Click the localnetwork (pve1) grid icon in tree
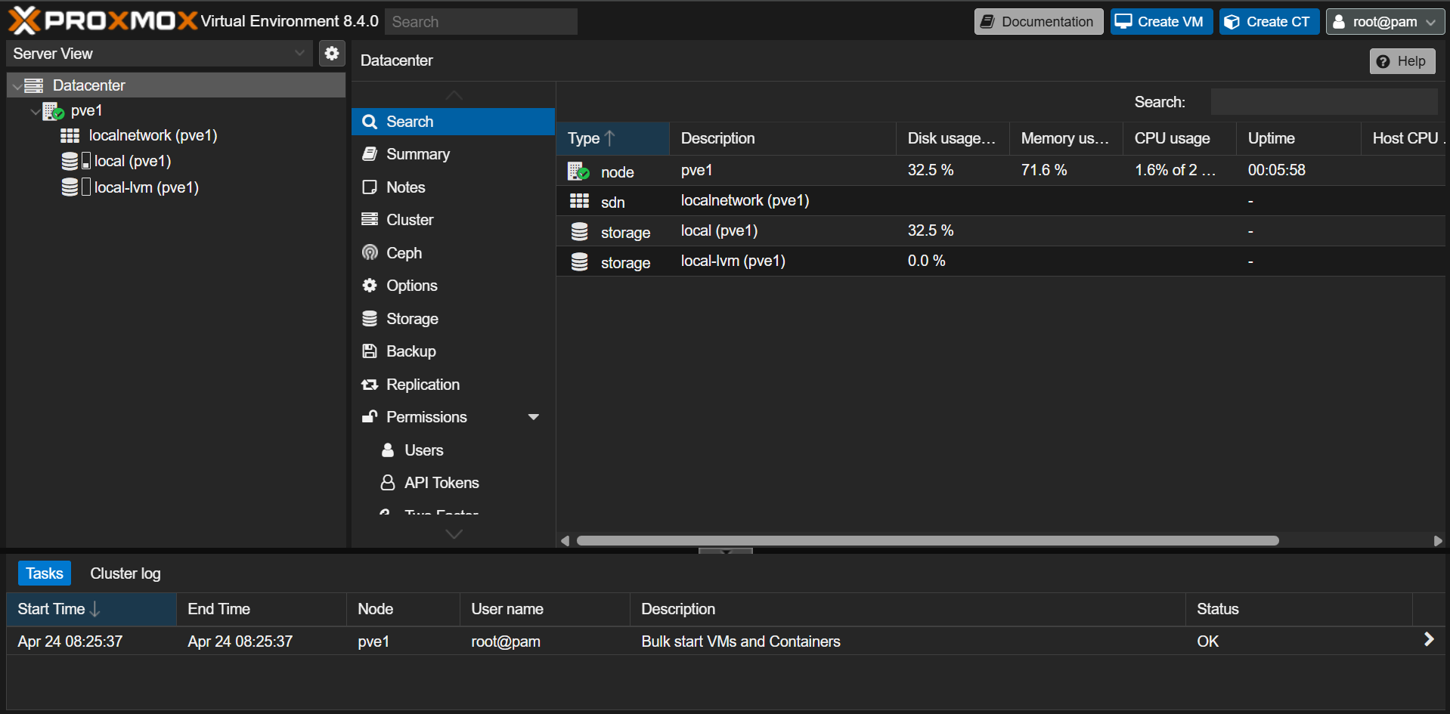 (70, 136)
